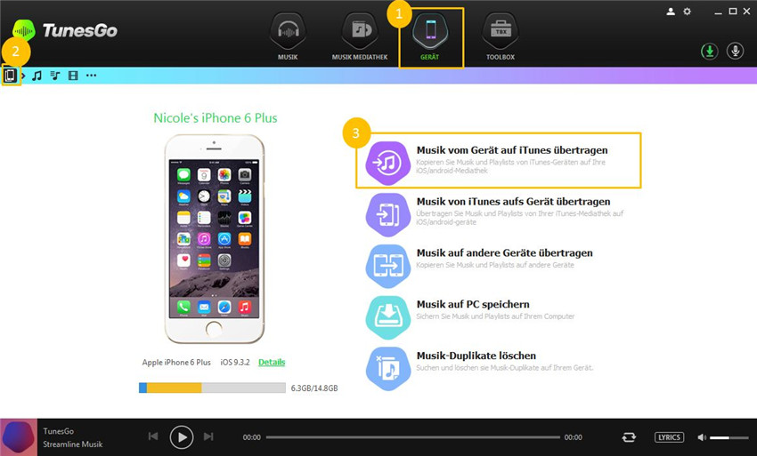
Task: Click the save-to-PC icon
Action: click(x=388, y=317)
